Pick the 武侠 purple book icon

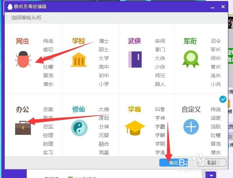point(135,59)
